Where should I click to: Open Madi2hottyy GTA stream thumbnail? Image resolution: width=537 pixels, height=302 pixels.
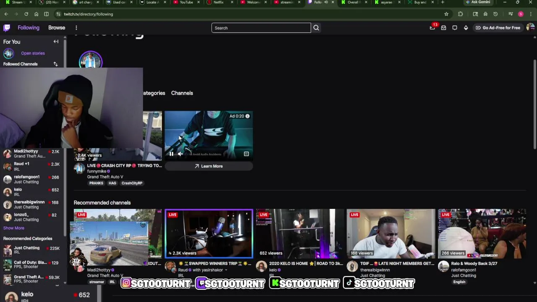point(118,234)
